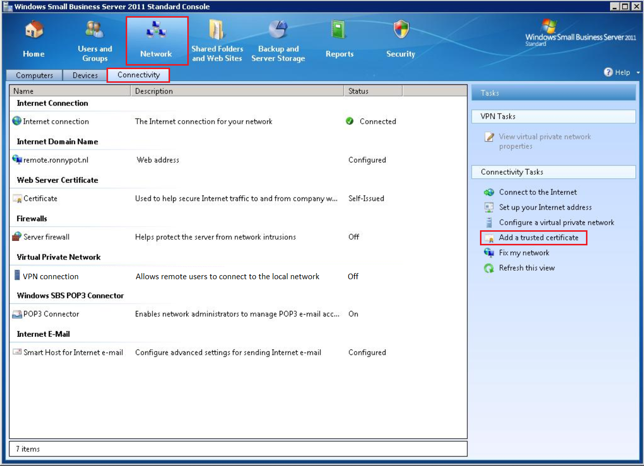Sort list by Status column header

point(373,91)
